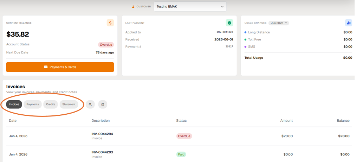The height and width of the screenshot is (165, 356).
Task: Click the orange customer person icon
Action: pyautogui.click(x=133, y=7)
